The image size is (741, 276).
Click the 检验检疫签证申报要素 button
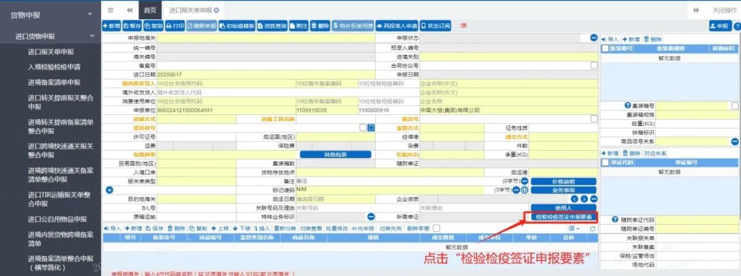click(x=563, y=216)
